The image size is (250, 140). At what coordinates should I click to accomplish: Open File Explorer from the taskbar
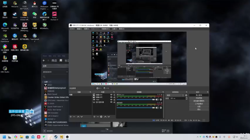pos(21,137)
